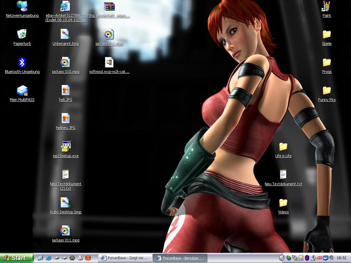351x263 pixels.
Task: Select the Bluetooth-Umgebung desktop icon
Action: 22,62
